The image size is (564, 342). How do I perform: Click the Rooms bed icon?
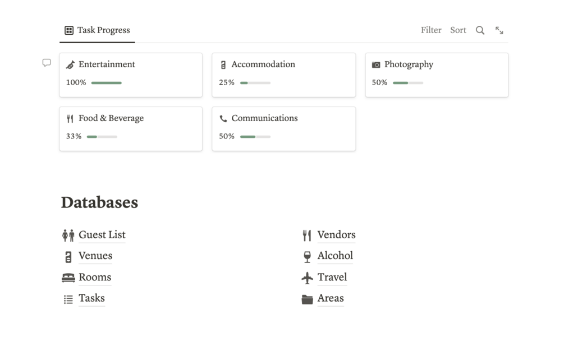click(68, 278)
